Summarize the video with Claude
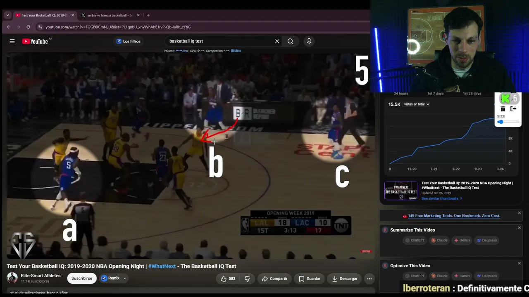Viewport: 529px width, 297px height. pyautogui.click(x=439, y=240)
